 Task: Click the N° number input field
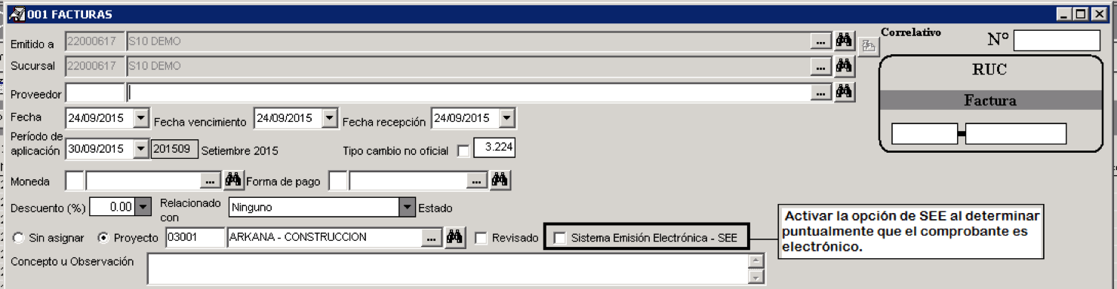click(x=1057, y=41)
